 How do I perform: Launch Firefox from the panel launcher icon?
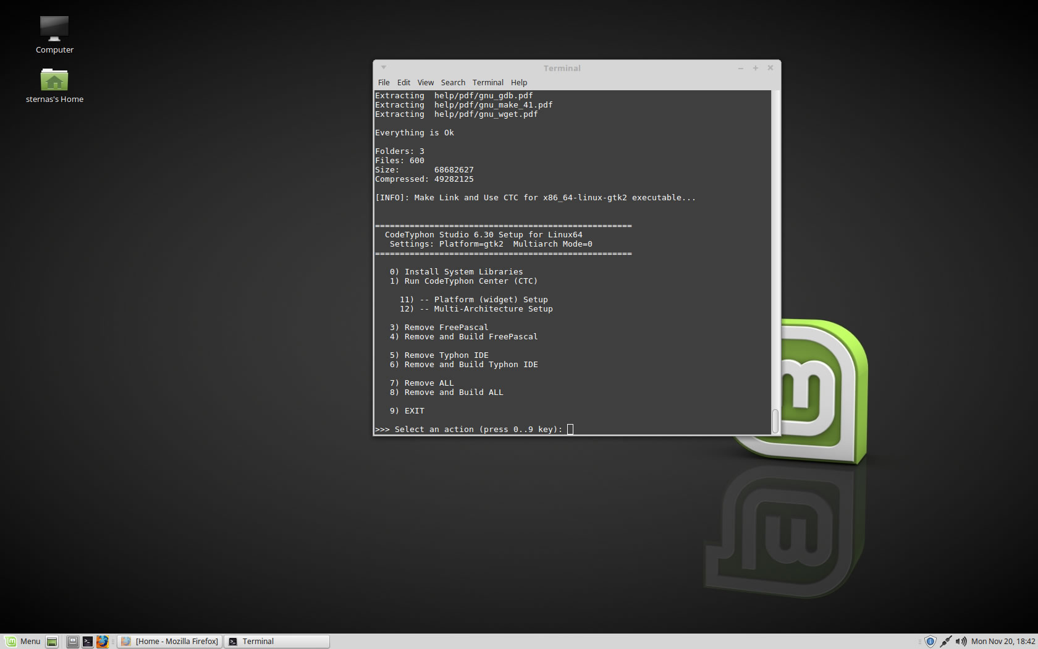(103, 642)
